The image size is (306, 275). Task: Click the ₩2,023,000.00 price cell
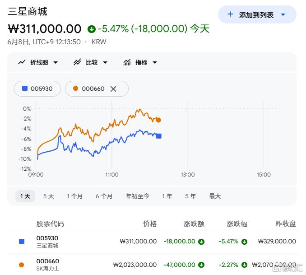[x=135, y=265]
